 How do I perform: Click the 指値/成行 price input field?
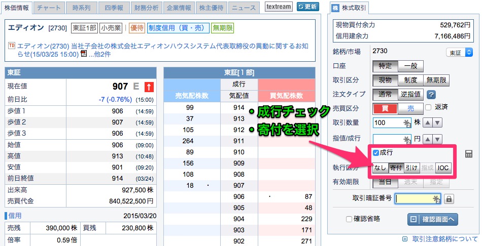392,140
